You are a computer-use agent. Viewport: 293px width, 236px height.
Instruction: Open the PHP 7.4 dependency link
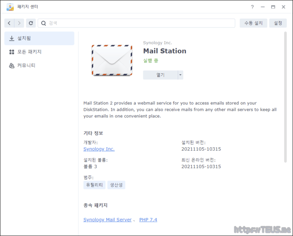tap(148, 220)
